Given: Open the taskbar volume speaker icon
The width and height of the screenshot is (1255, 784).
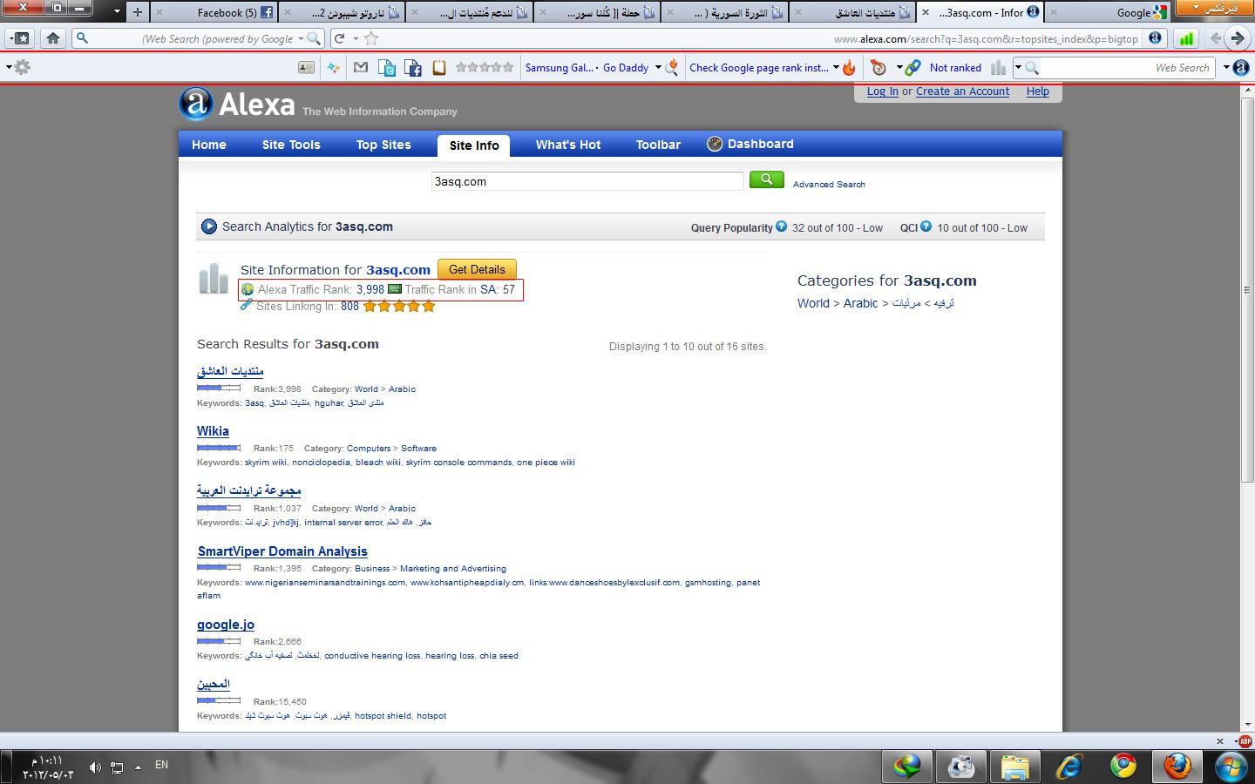Looking at the screenshot, I should click(94, 767).
